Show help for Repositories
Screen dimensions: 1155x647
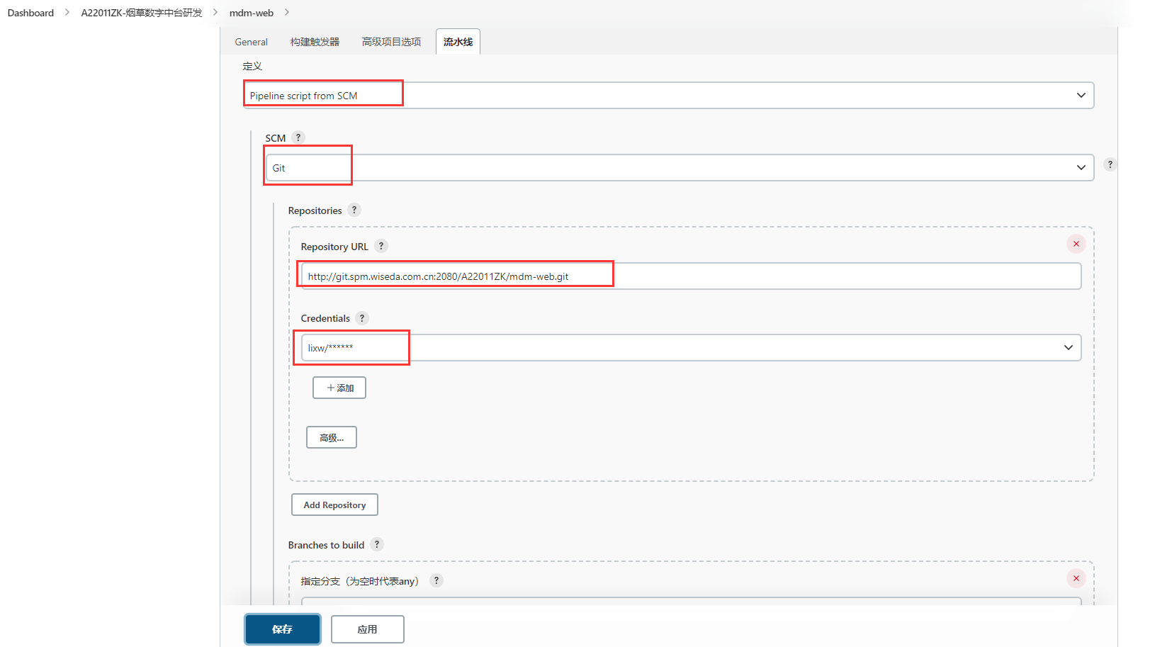(354, 210)
